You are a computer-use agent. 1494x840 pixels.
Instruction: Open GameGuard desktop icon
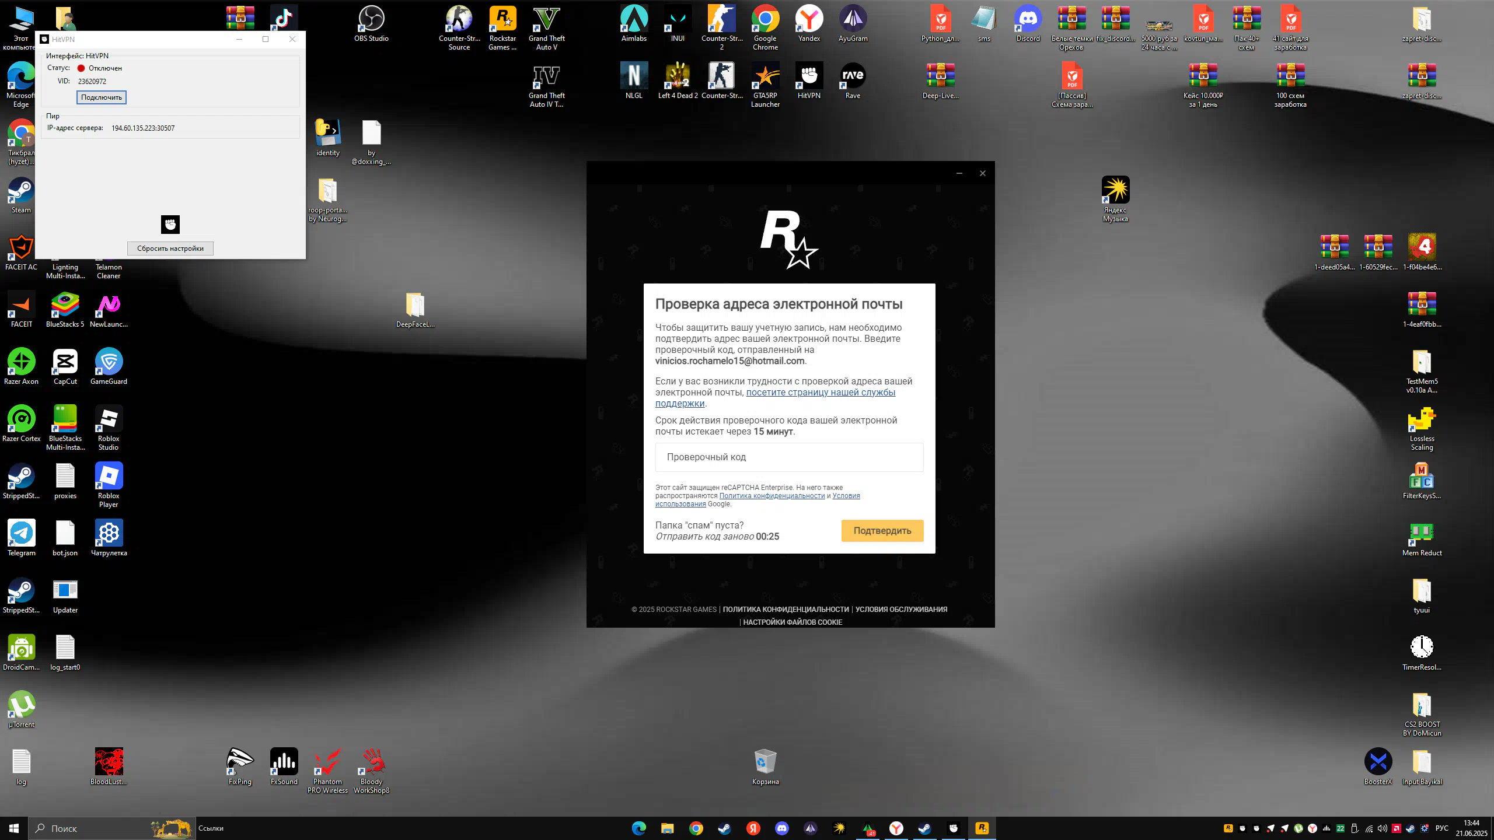point(109,367)
